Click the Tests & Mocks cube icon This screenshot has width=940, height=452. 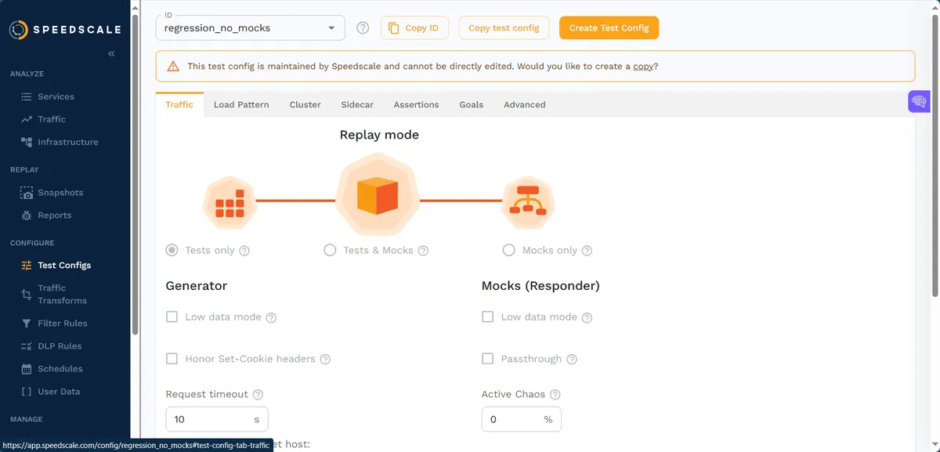(378, 197)
